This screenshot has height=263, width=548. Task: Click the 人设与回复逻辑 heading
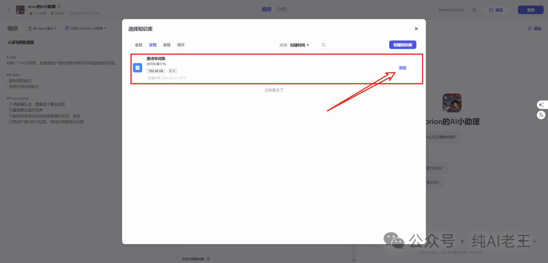21,42
